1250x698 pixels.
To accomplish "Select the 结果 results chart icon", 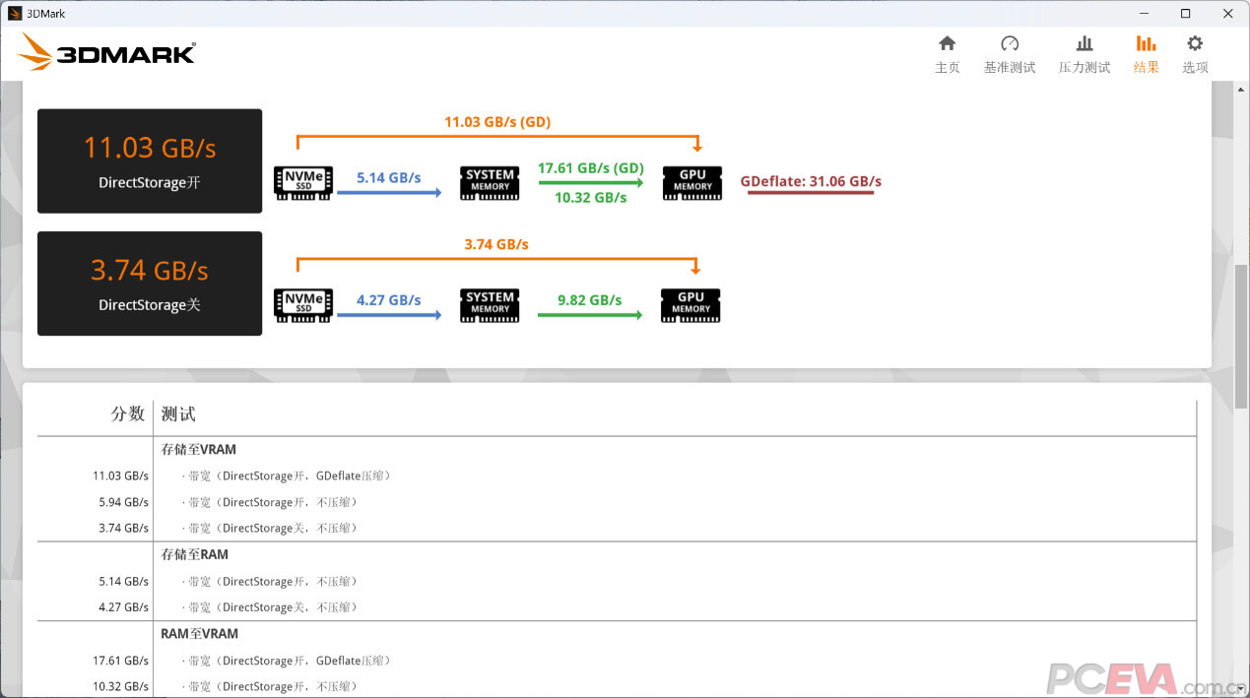I will click(1146, 44).
